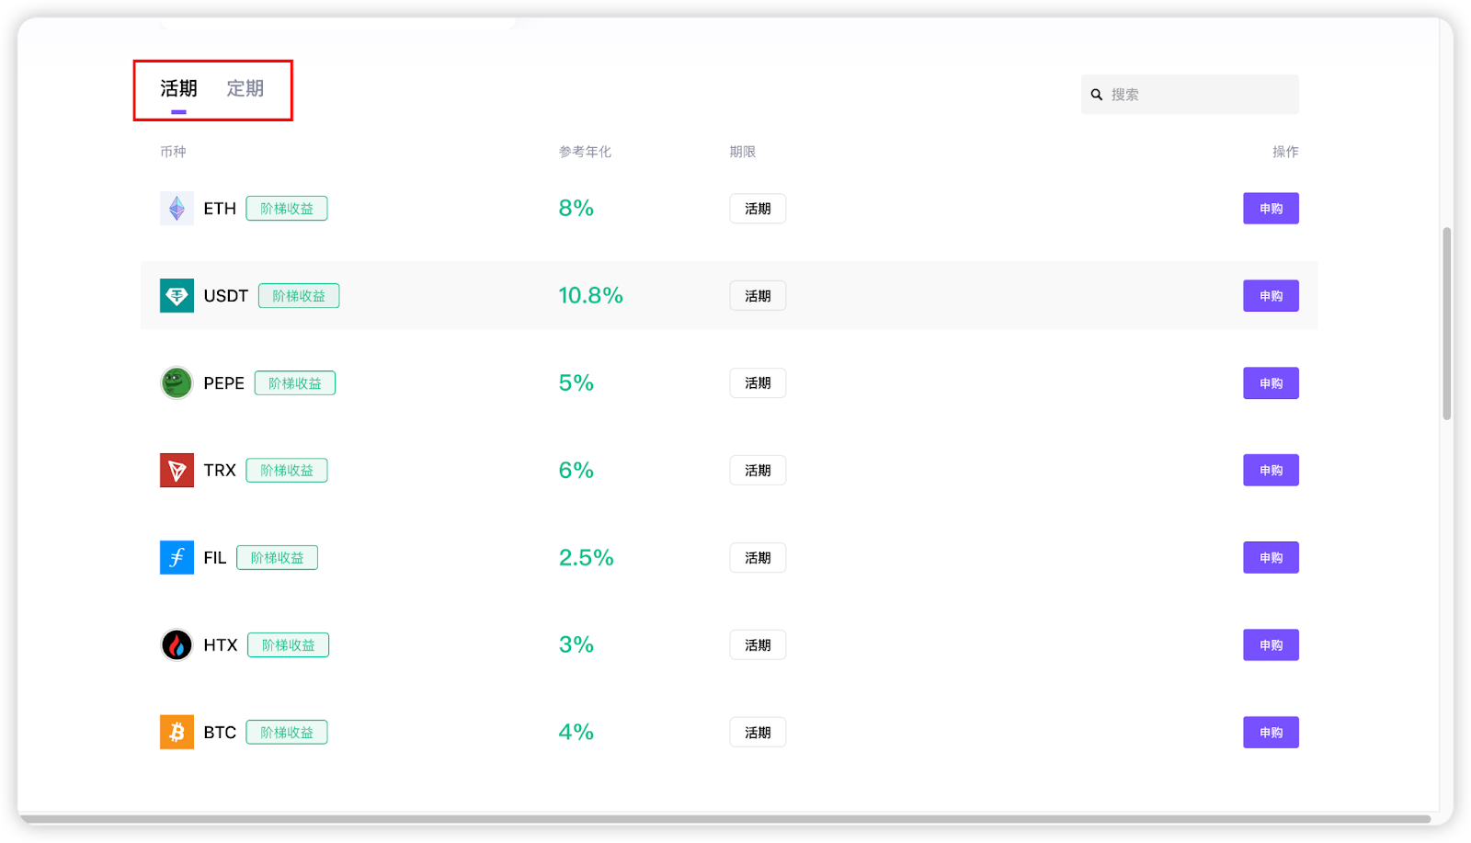The image size is (1471, 843).
Task: Click the red TRX Tron logo
Action: tap(177, 471)
